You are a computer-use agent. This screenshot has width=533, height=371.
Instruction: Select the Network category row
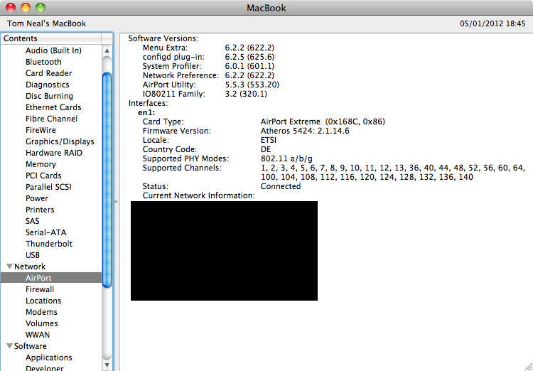[51, 267]
